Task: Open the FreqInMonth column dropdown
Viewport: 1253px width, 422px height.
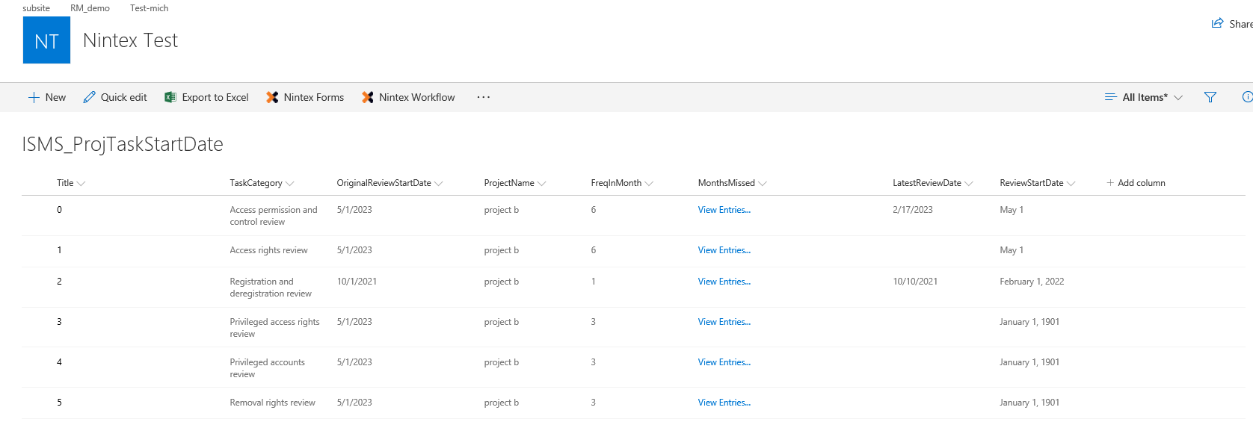Action: pyautogui.click(x=648, y=184)
